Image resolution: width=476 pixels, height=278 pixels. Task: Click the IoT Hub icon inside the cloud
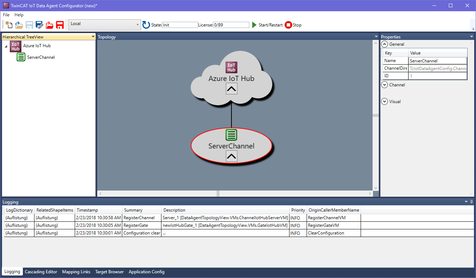(231, 67)
